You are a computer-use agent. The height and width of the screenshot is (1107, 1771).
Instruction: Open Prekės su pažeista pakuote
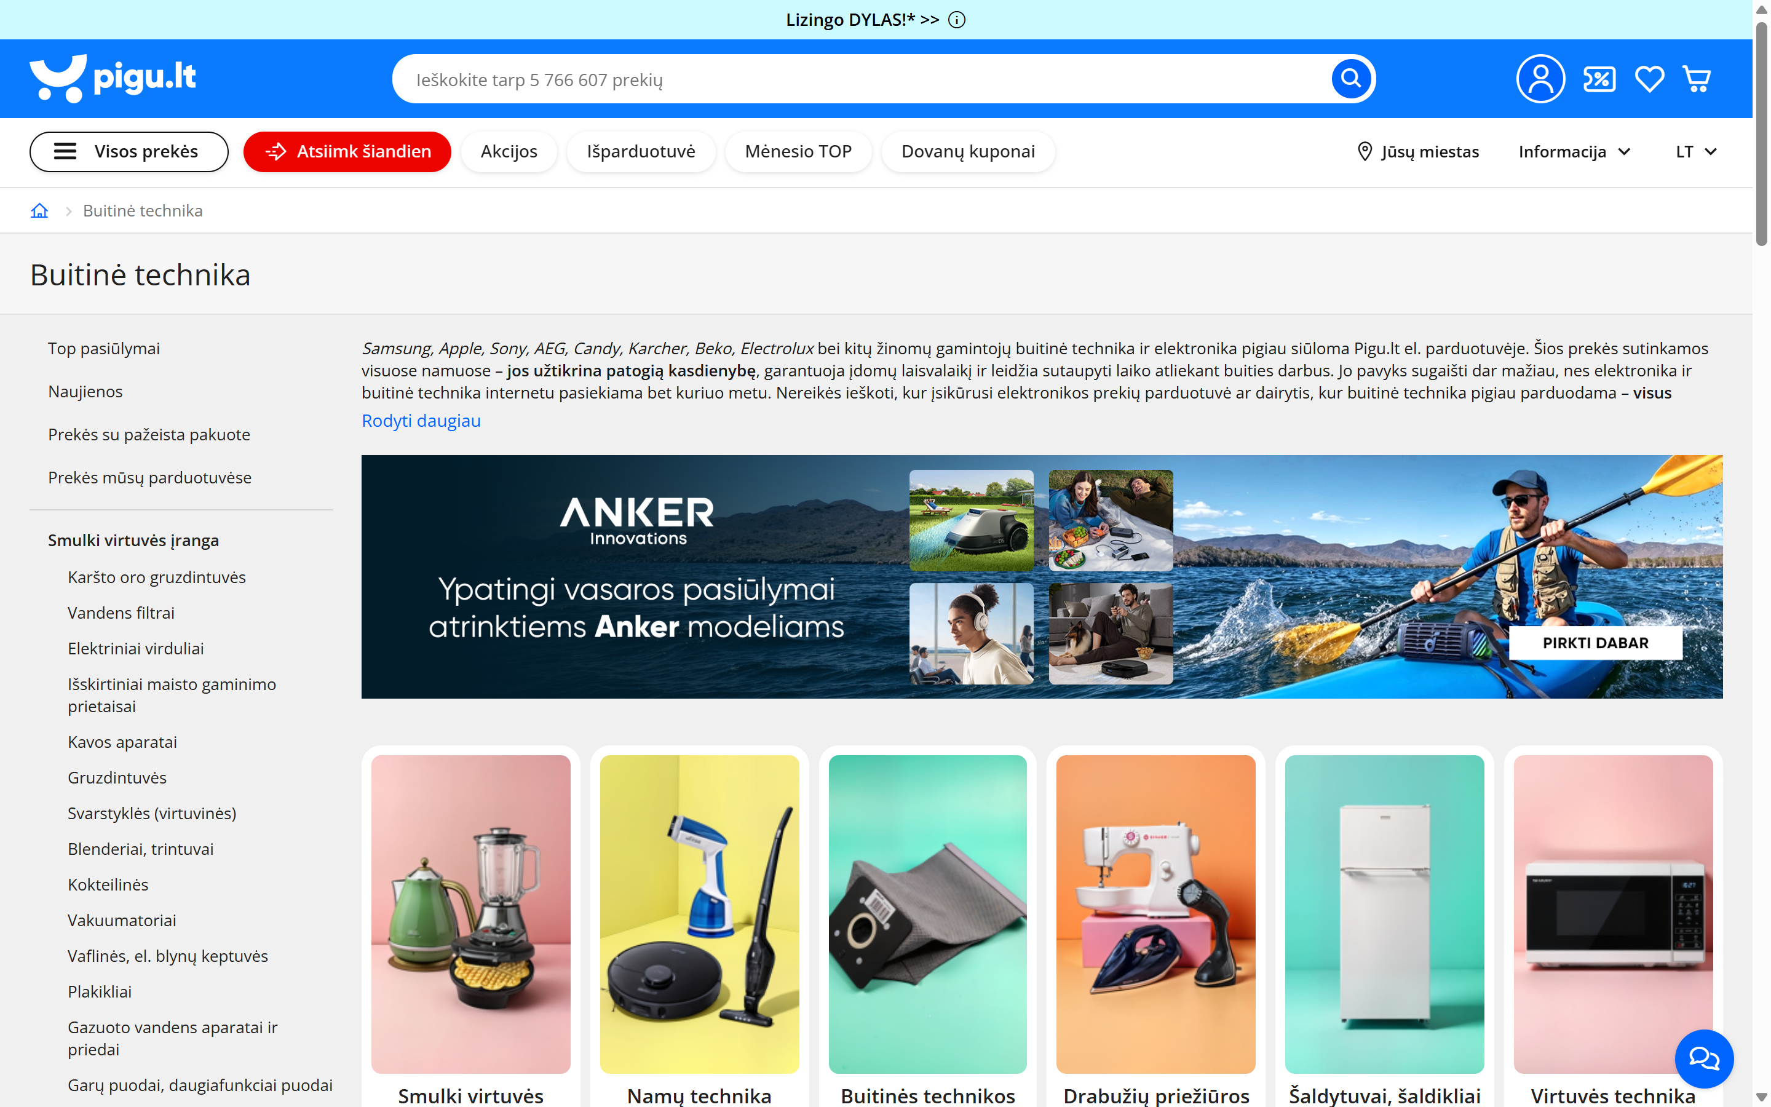[x=149, y=435]
